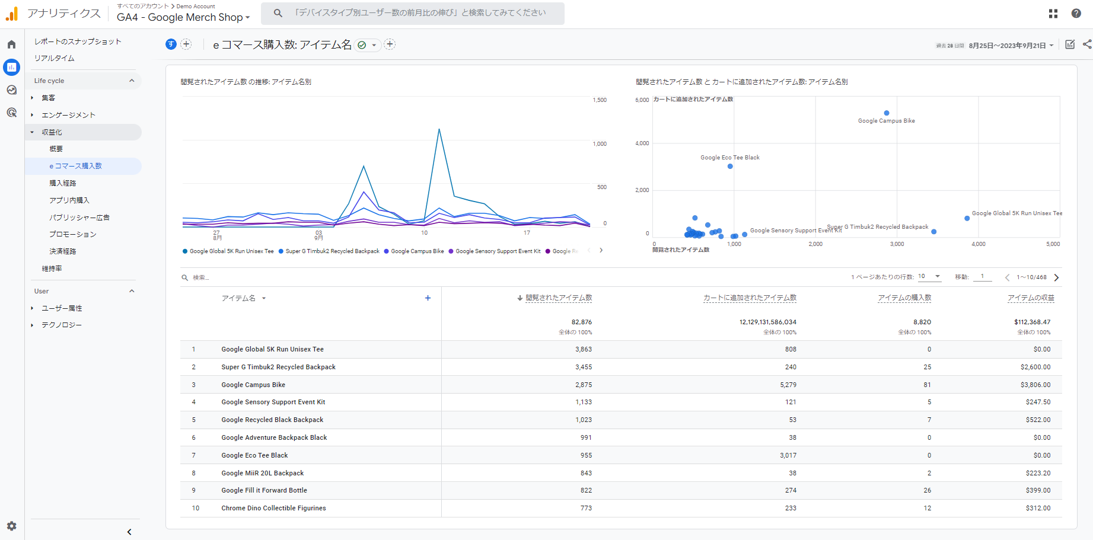Click the customize report pencil icon
Viewport: 1093px width, 540px height.
(1070, 44)
